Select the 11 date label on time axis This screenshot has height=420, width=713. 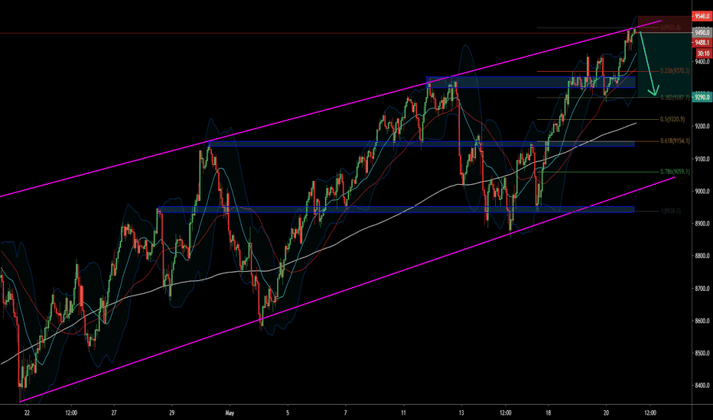[x=403, y=412]
